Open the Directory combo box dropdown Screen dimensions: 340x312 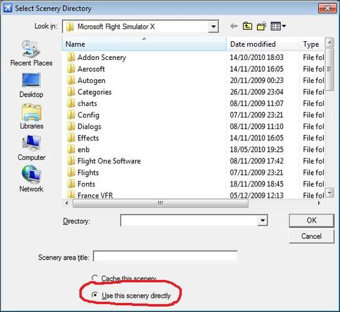point(263,220)
